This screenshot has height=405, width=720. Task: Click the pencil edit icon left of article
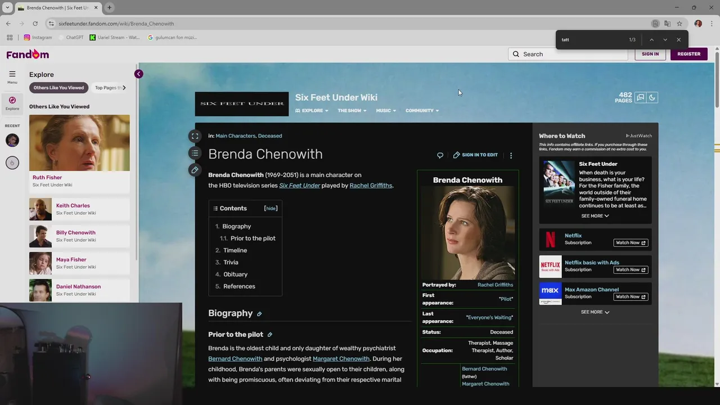click(195, 170)
